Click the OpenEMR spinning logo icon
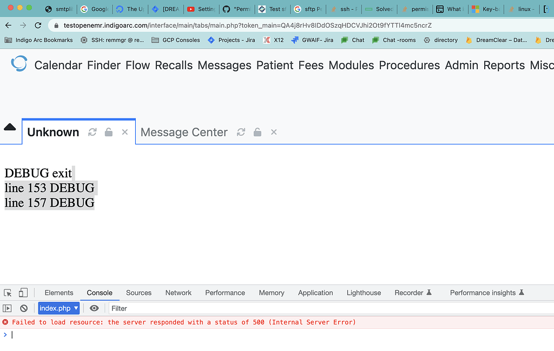 pos(19,64)
